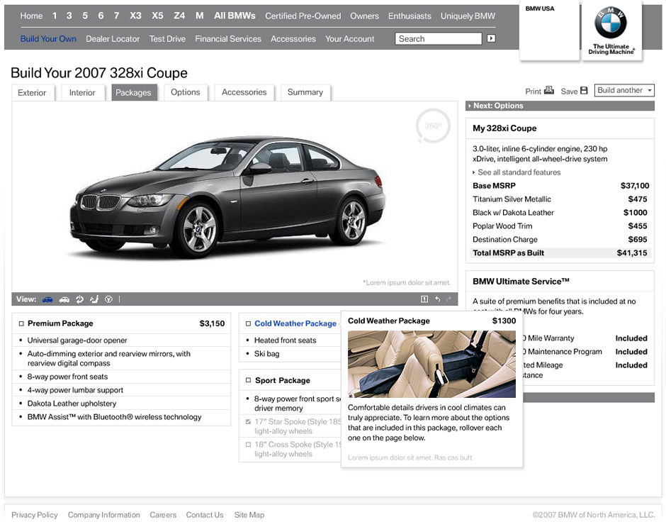Open the Z4 menu item
Image resolution: width=666 pixels, height=522 pixels.
pos(179,16)
